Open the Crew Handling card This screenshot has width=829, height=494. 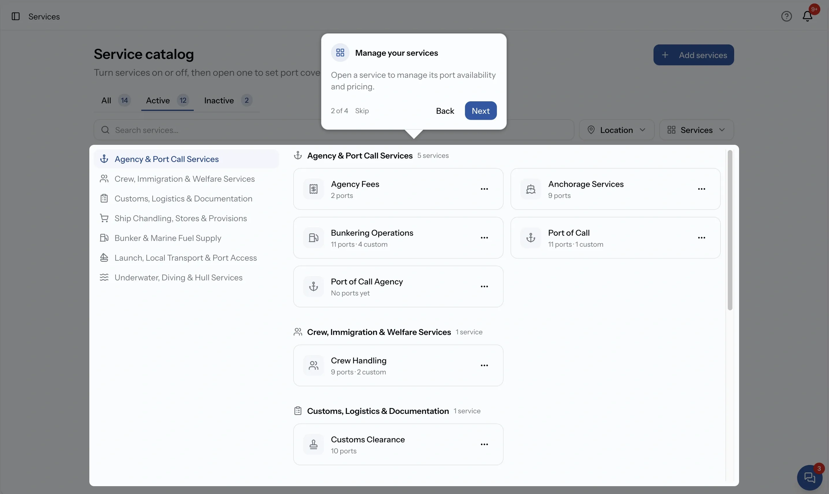pos(398,365)
